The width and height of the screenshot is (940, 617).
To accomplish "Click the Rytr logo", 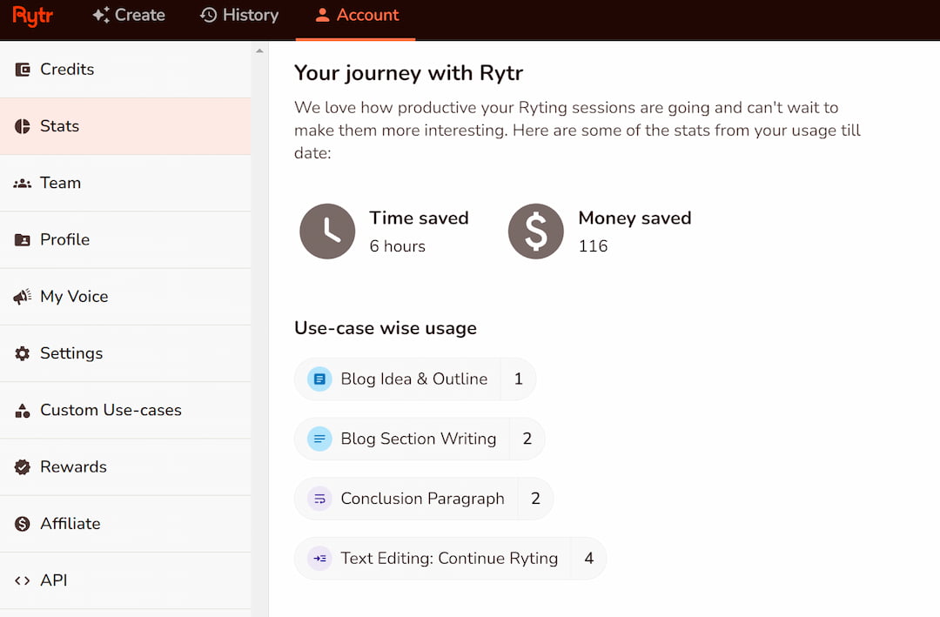I will point(33,16).
